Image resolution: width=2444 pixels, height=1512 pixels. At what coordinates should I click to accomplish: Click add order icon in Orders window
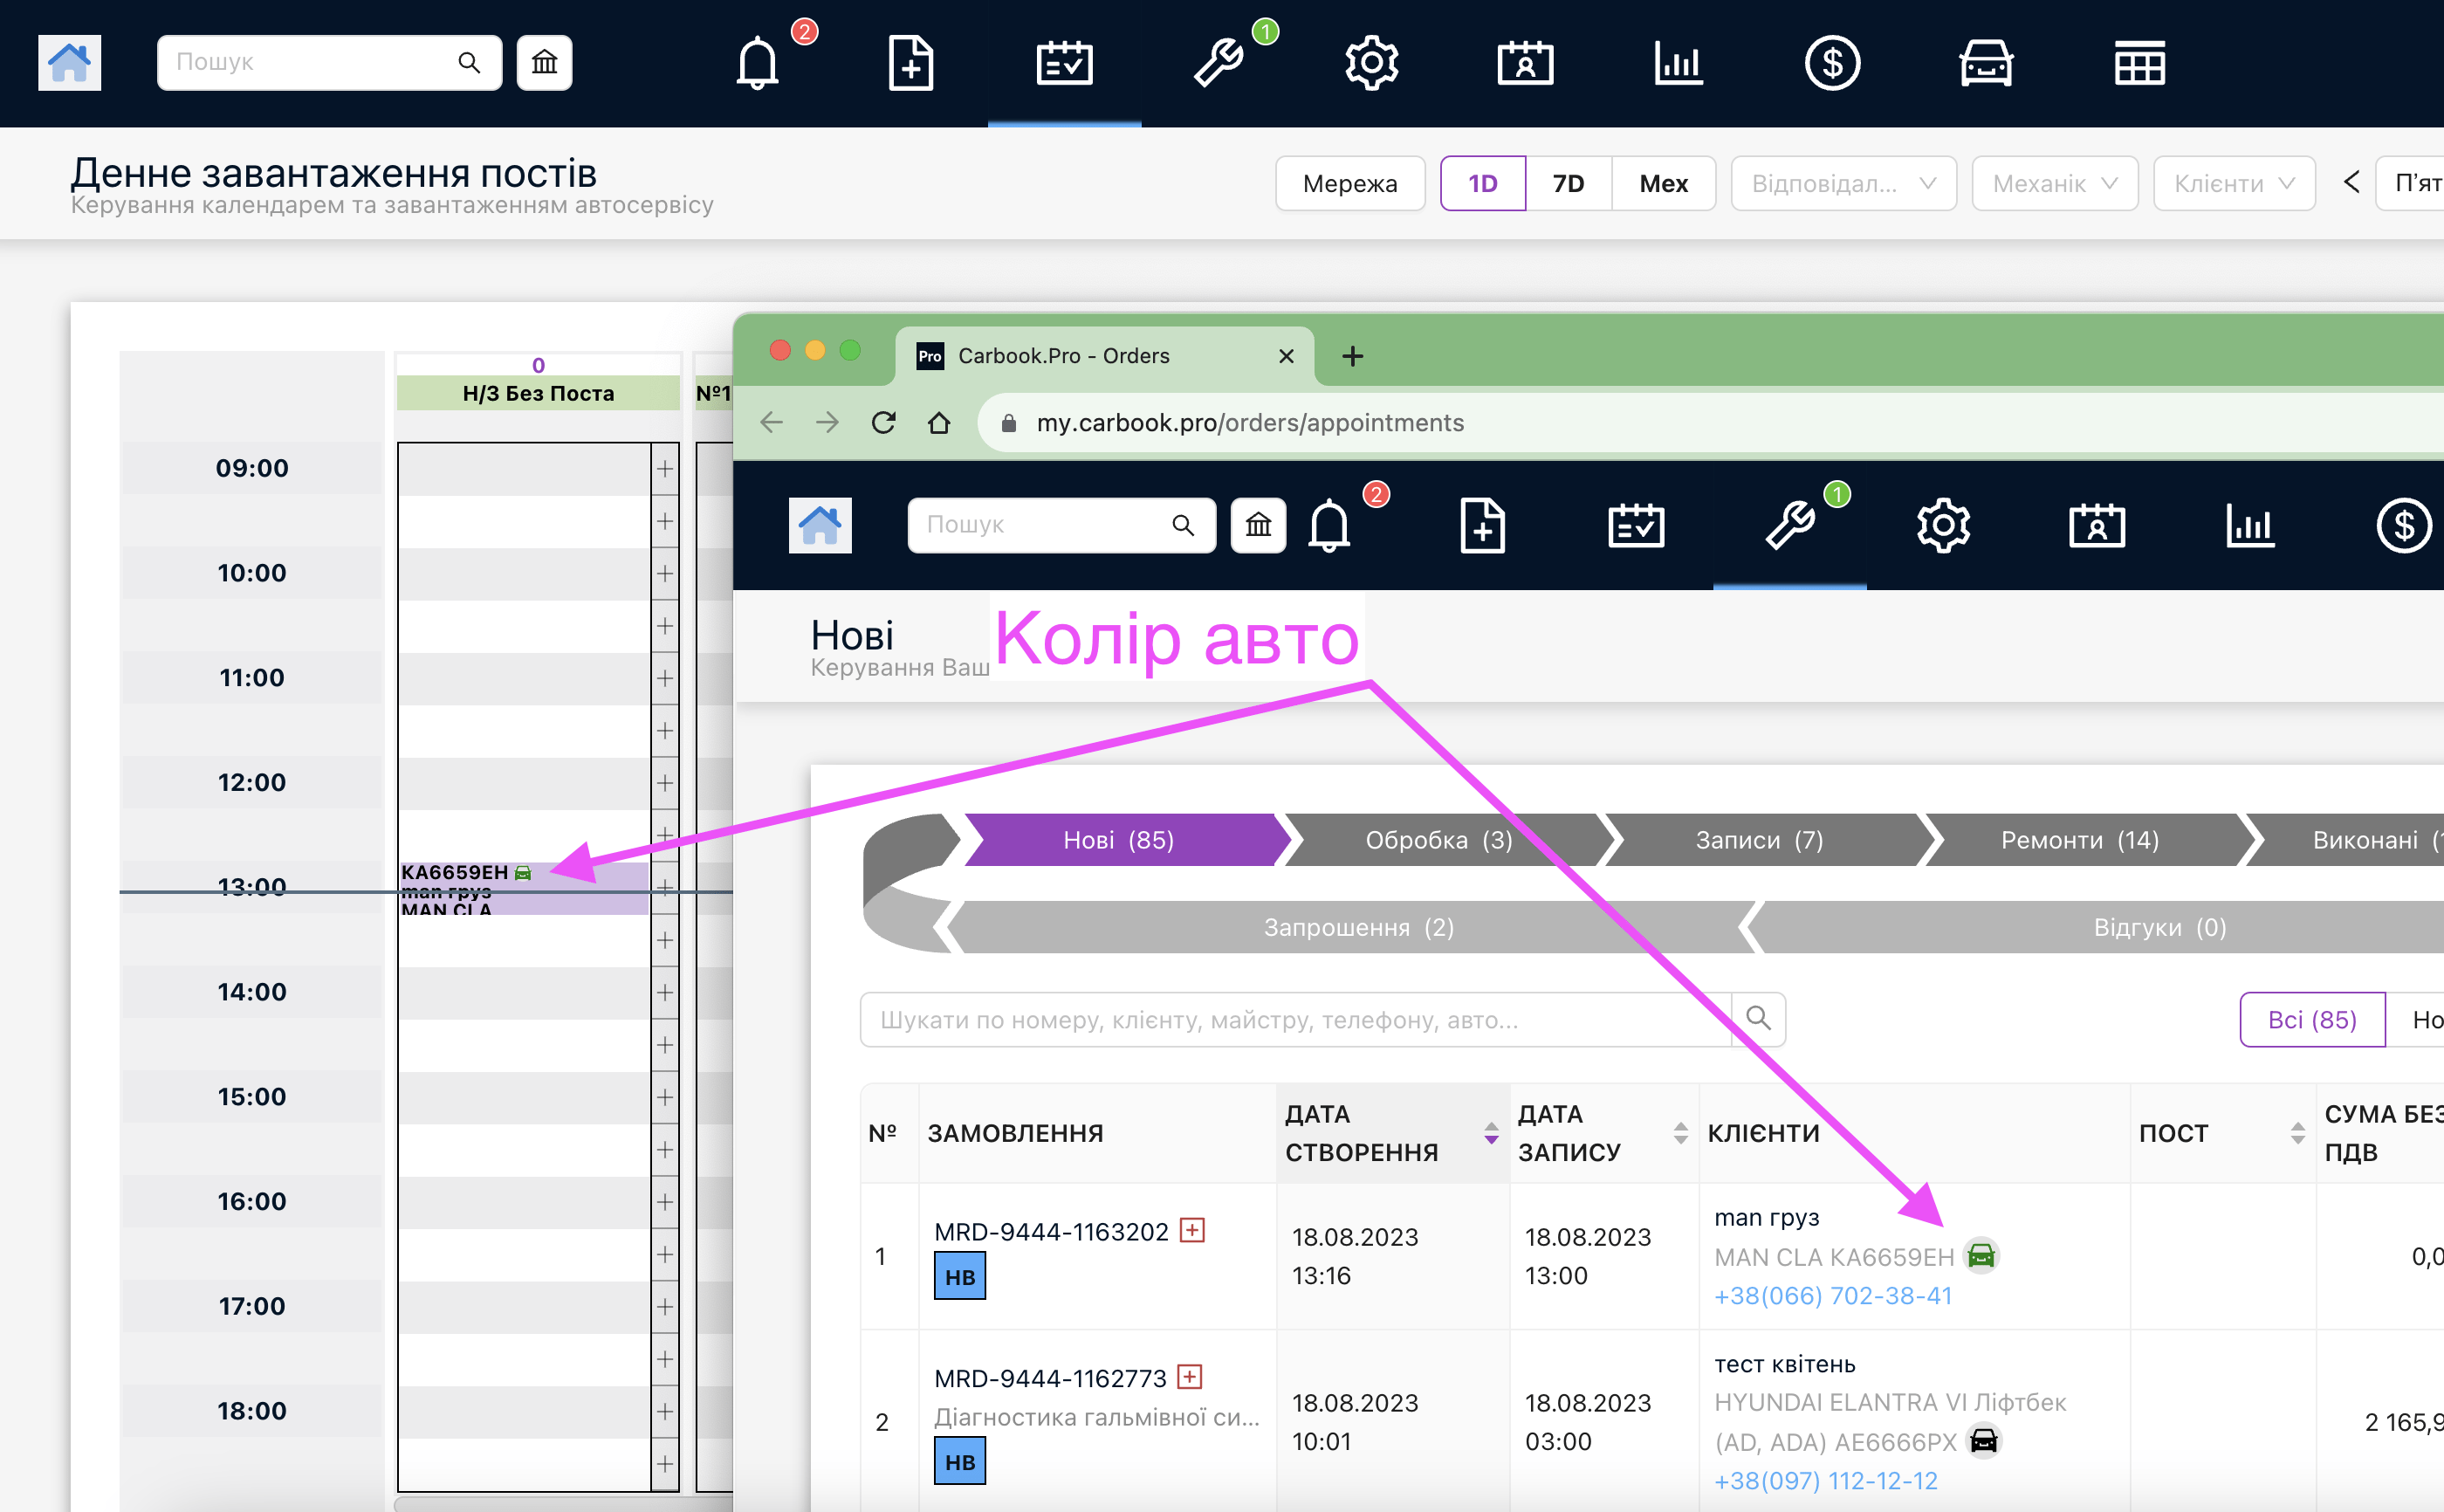[1482, 525]
